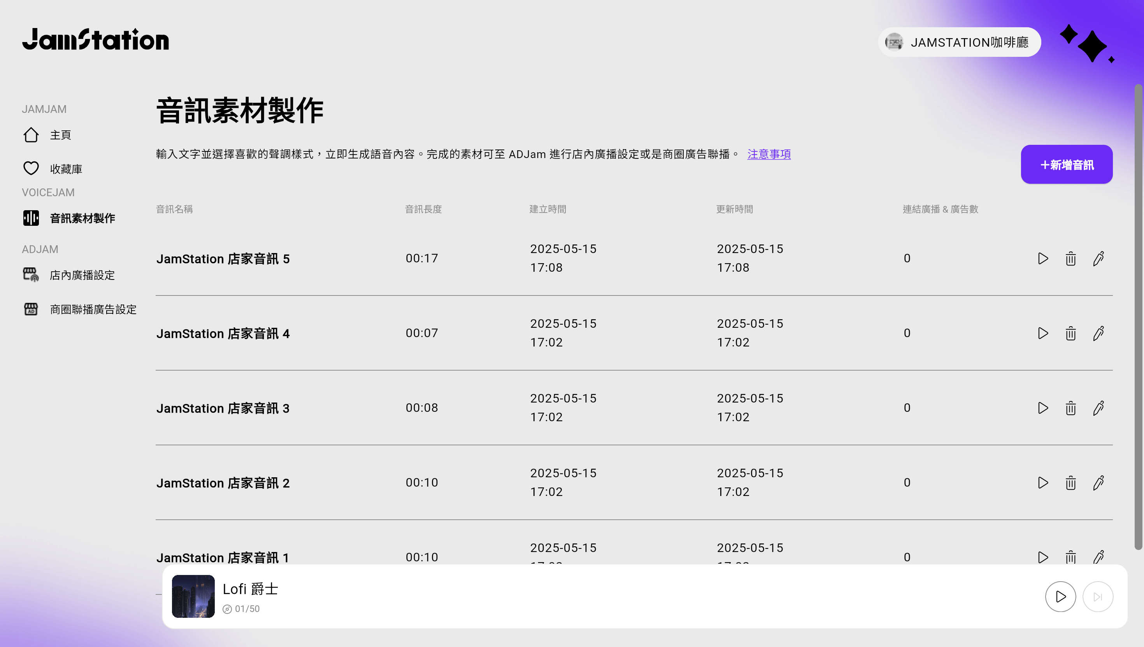Select 音訊素材製作 in sidebar
Image resolution: width=1144 pixels, height=647 pixels.
point(82,218)
